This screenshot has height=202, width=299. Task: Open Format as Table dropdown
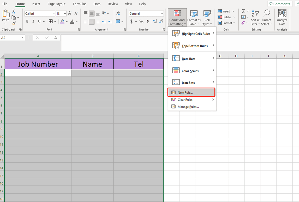(194, 17)
